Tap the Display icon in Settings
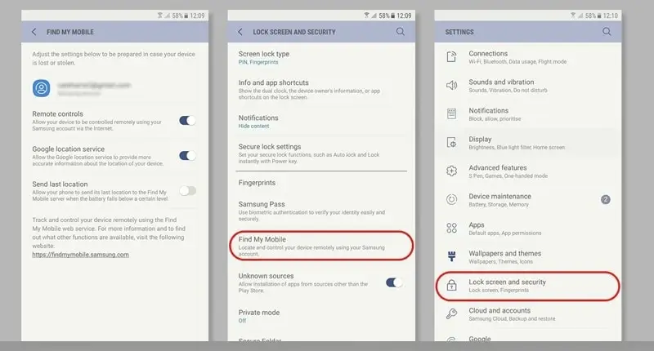654x351 pixels. point(451,142)
